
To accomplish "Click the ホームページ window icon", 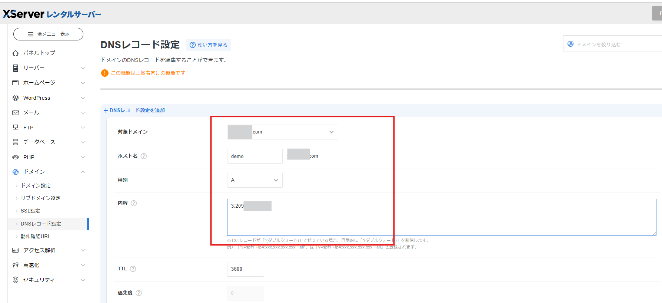I will click(16, 83).
